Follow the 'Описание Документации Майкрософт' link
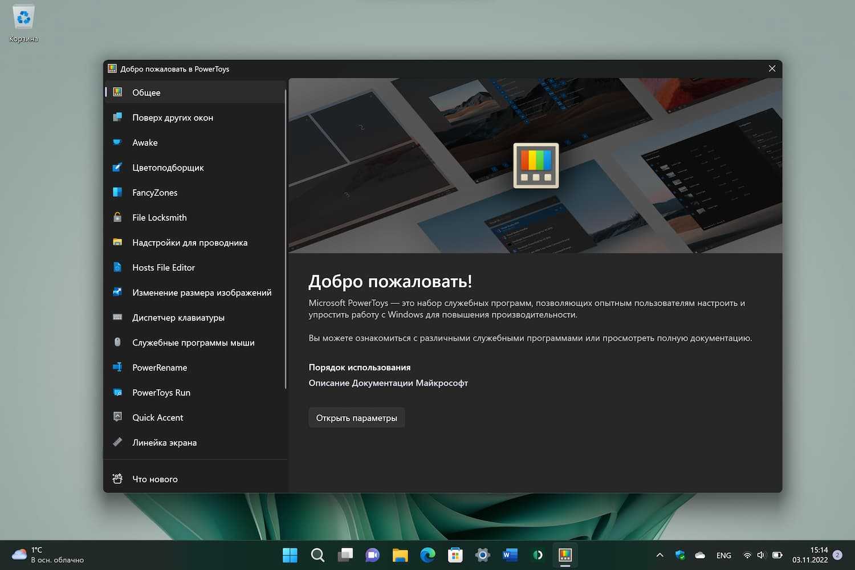The image size is (855, 570). (x=388, y=383)
